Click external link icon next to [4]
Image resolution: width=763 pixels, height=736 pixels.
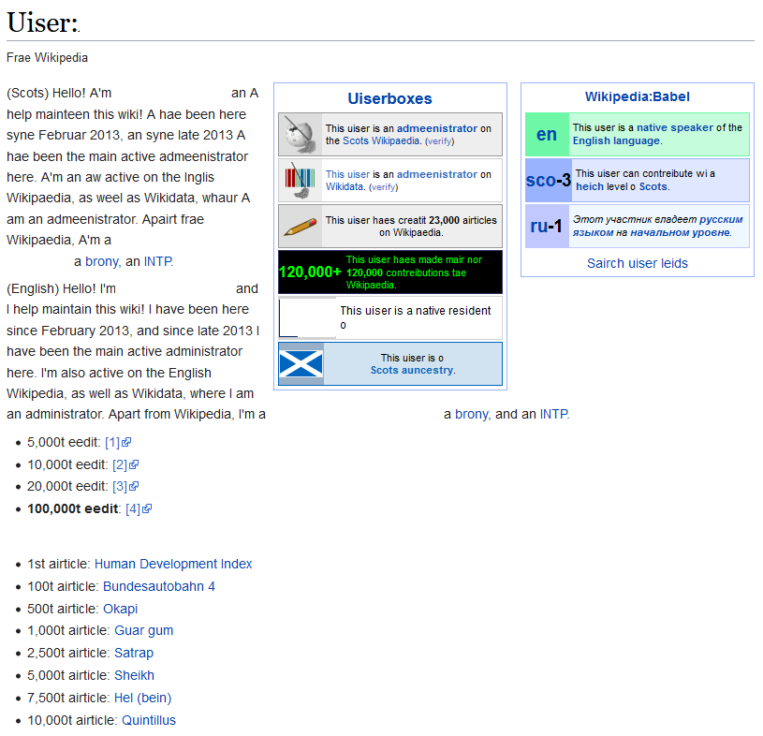point(147,508)
